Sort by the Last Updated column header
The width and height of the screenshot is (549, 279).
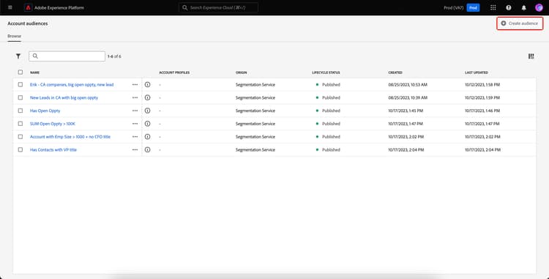477,72
